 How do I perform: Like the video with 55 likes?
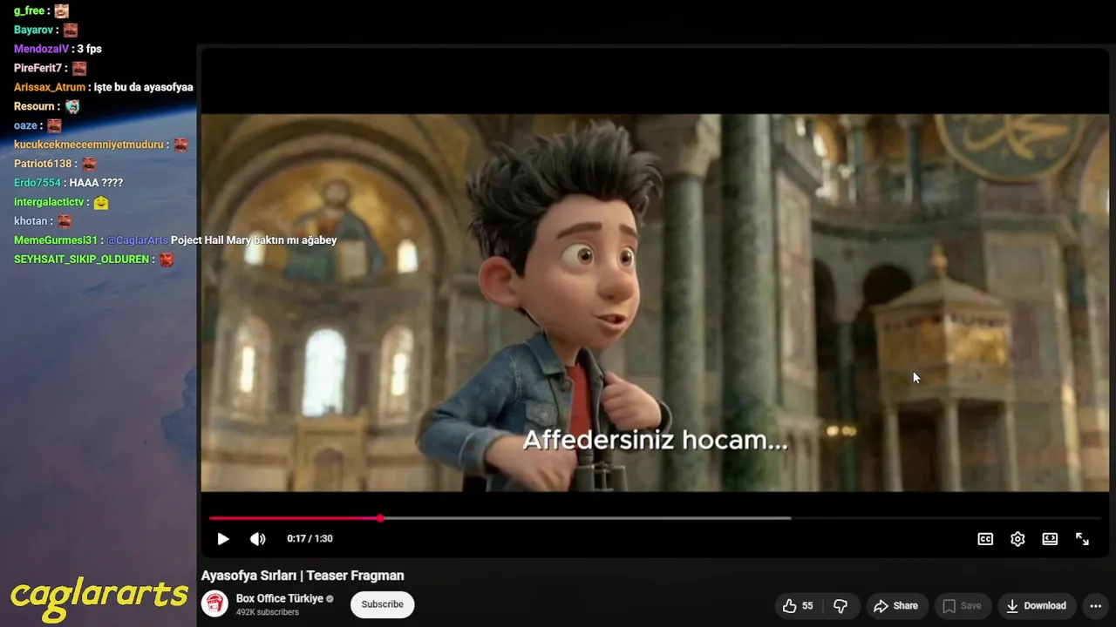(x=798, y=606)
